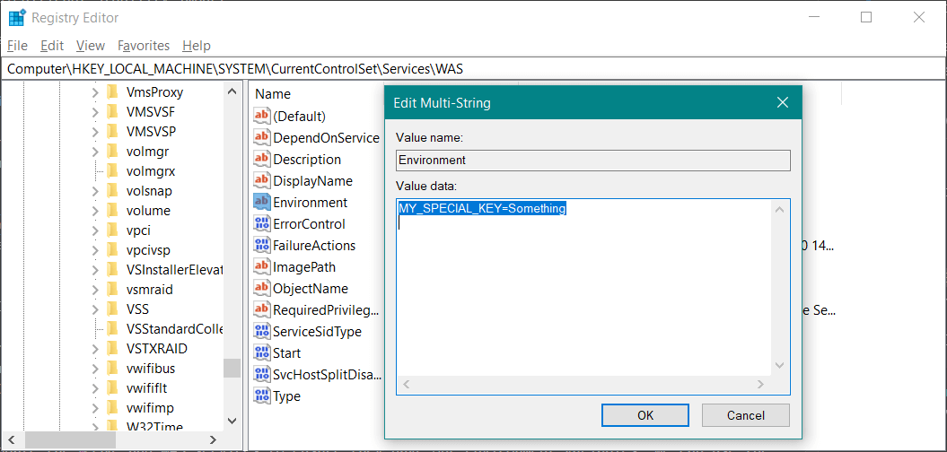Click the vsmraid folder icon
This screenshot has height=452, width=947.
pyautogui.click(x=111, y=289)
